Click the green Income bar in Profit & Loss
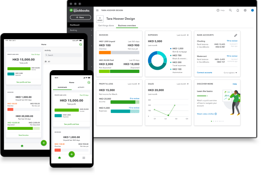Viewport: 261px width, 175px height. (x=123, y=102)
